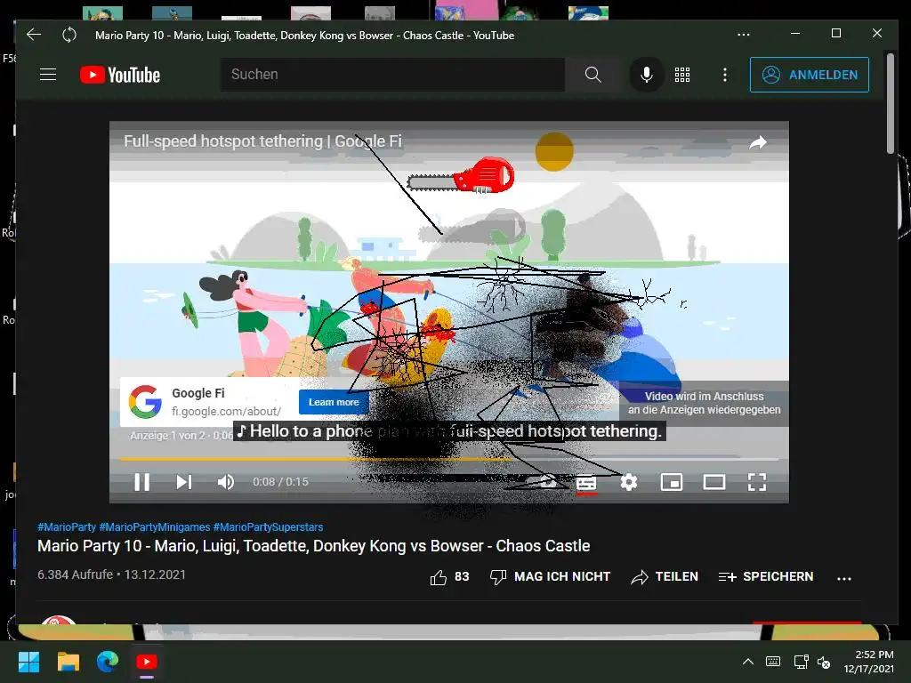This screenshot has height=683, width=911.
Task: Pause the video playback
Action: [x=141, y=482]
